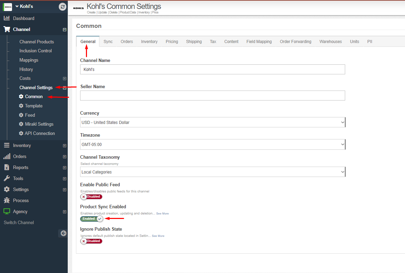Image resolution: width=405 pixels, height=273 pixels.
Task: Open Mirakl Settings page
Action: (x=39, y=124)
